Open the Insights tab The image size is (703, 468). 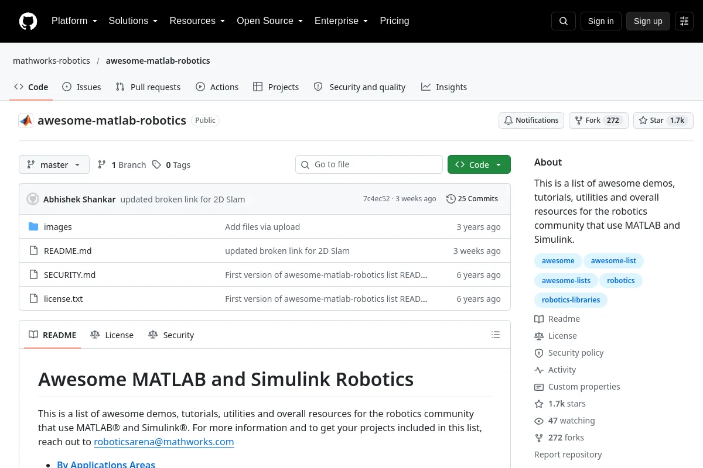(444, 87)
